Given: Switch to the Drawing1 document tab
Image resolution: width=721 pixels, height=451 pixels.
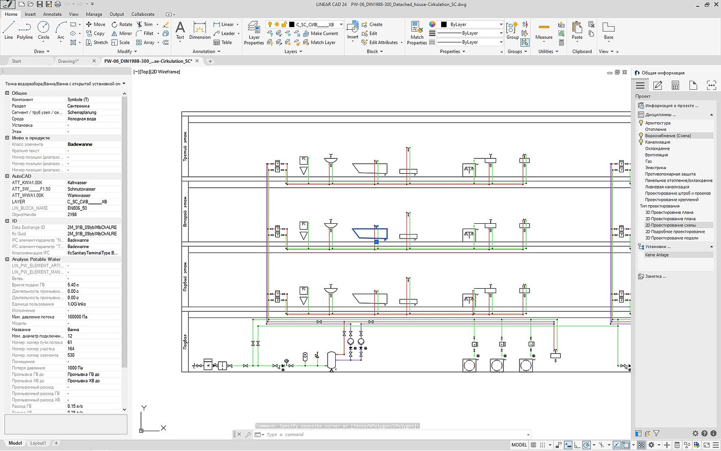Looking at the screenshot, I should click(68, 61).
